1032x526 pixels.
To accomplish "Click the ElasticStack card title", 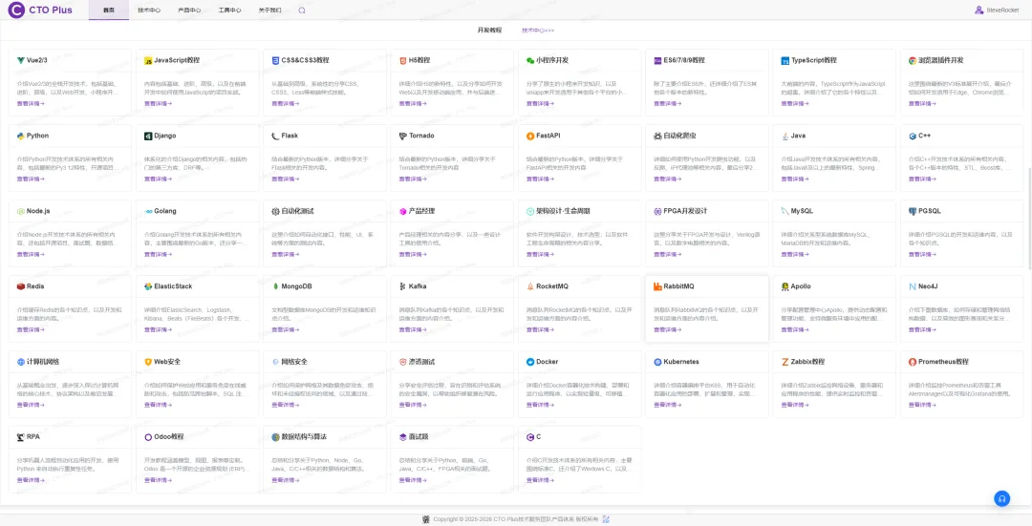I will coord(173,286).
